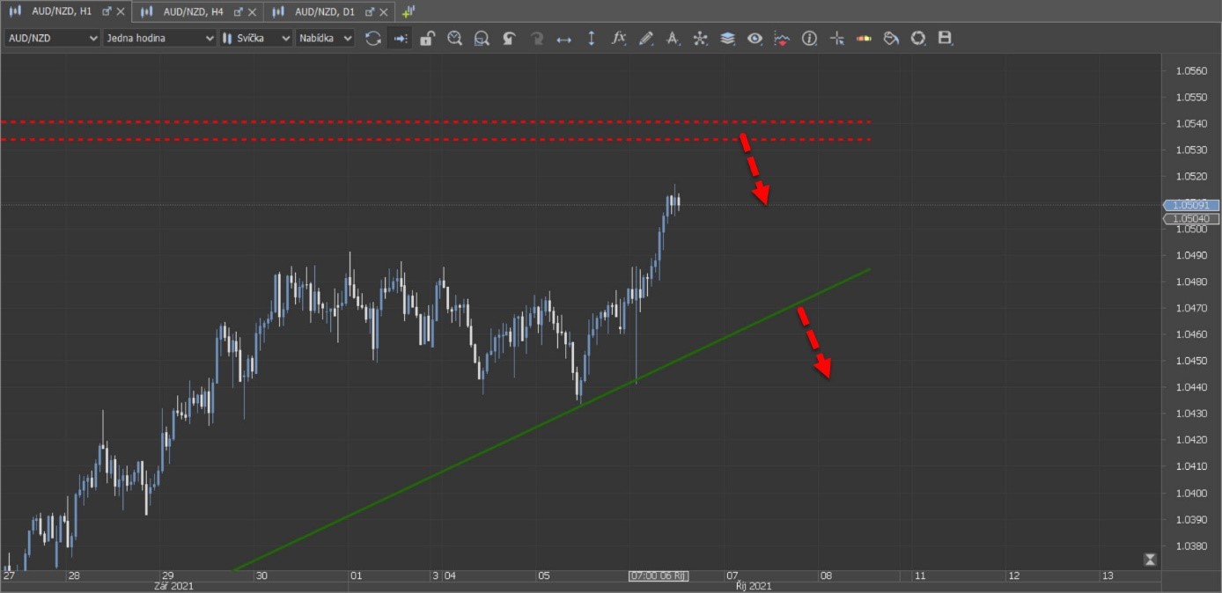This screenshot has width=1222, height=593.
Task: Open the Nabídka price side dropdown
Action: 325,39
